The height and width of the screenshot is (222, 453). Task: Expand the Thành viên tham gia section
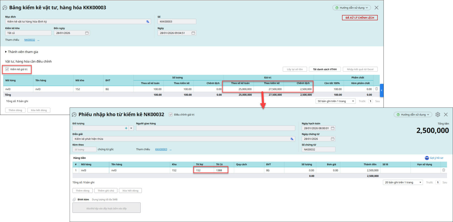tap(6, 52)
